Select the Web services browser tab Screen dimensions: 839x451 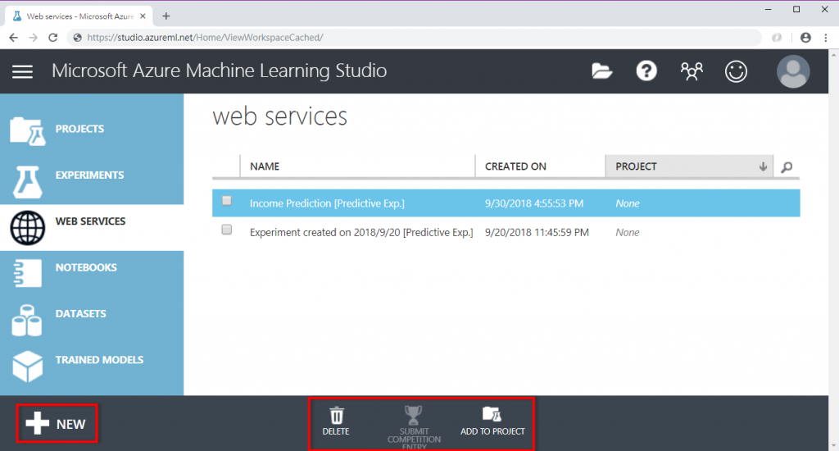click(x=79, y=16)
